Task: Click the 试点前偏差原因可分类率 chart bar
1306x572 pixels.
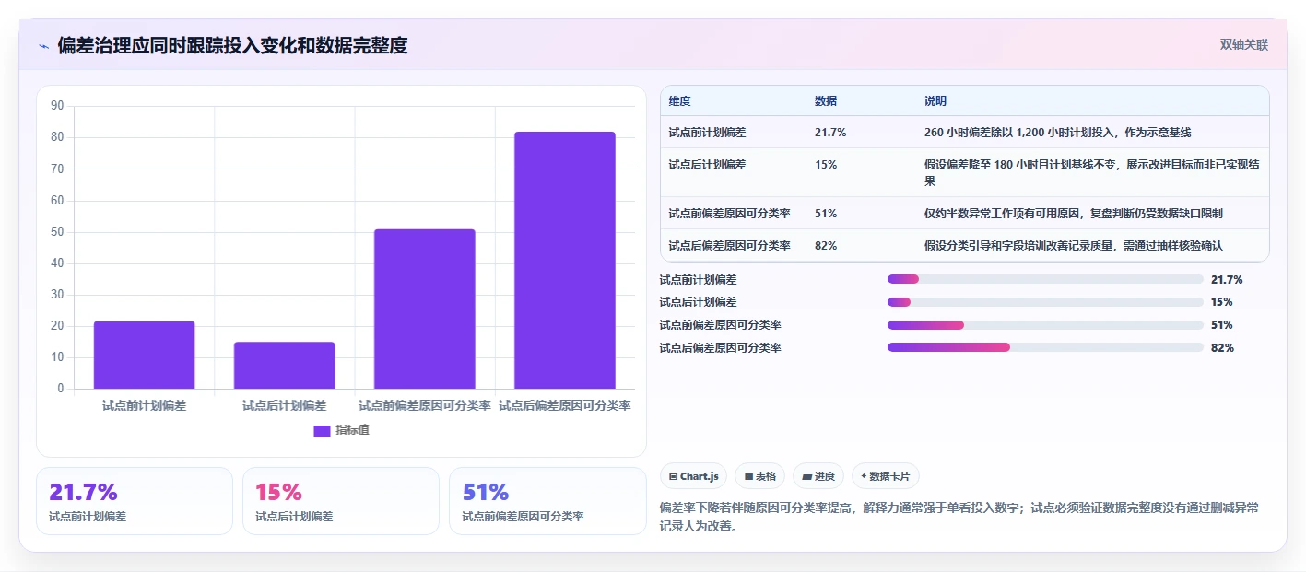Action: (425, 309)
